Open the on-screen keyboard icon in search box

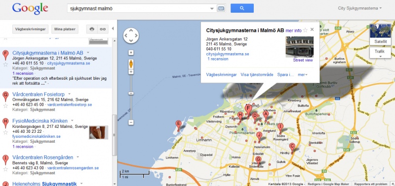click(x=221, y=8)
